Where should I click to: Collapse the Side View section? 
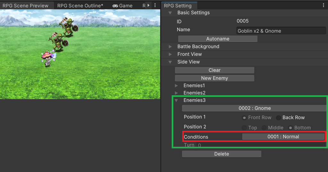tap(170, 62)
